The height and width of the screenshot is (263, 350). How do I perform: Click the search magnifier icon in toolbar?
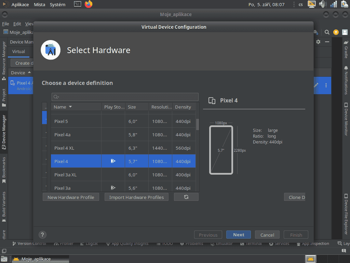[327, 32]
